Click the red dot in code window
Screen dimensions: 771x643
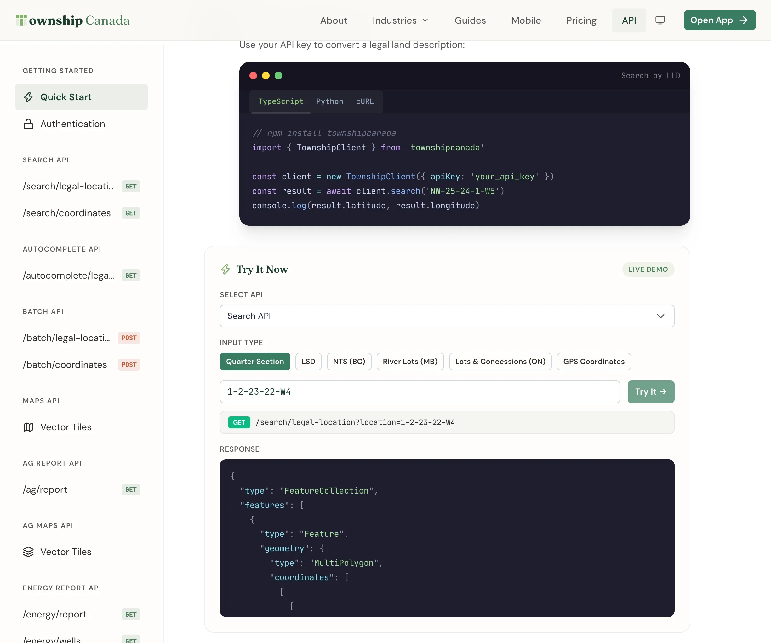pyautogui.click(x=253, y=76)
